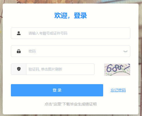Click the gray box holding the shield icon
The image size is (142, 116).
tap(18, 69)
